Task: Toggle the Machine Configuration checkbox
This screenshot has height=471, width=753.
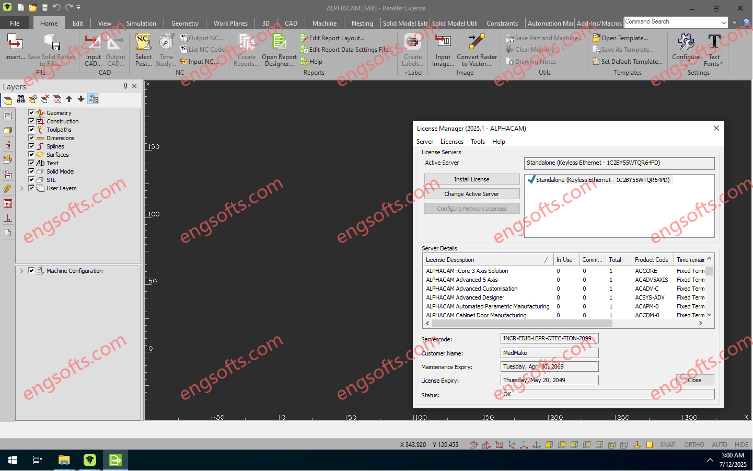Action: (x=31, y=270)
